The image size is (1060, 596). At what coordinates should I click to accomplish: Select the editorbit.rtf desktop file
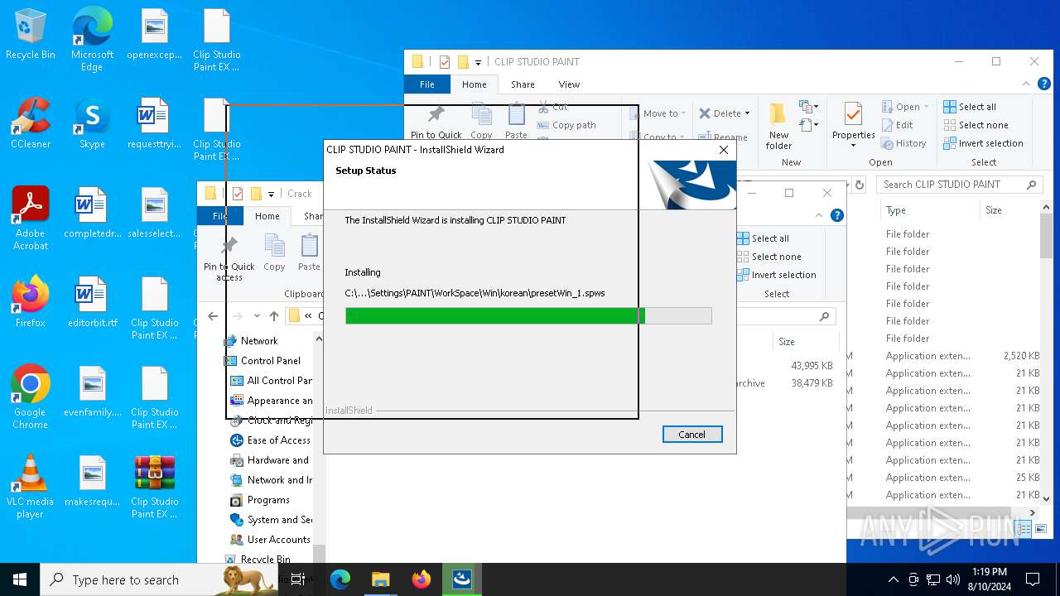(92, 301)
